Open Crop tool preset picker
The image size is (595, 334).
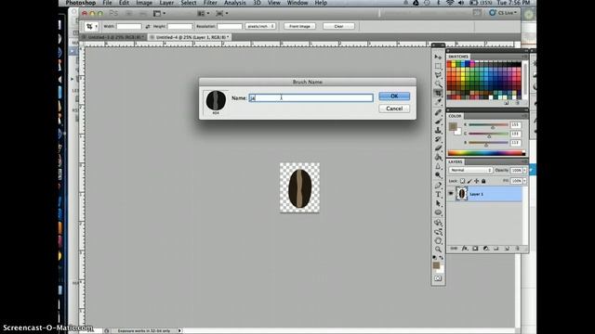(x=91, y=26)
